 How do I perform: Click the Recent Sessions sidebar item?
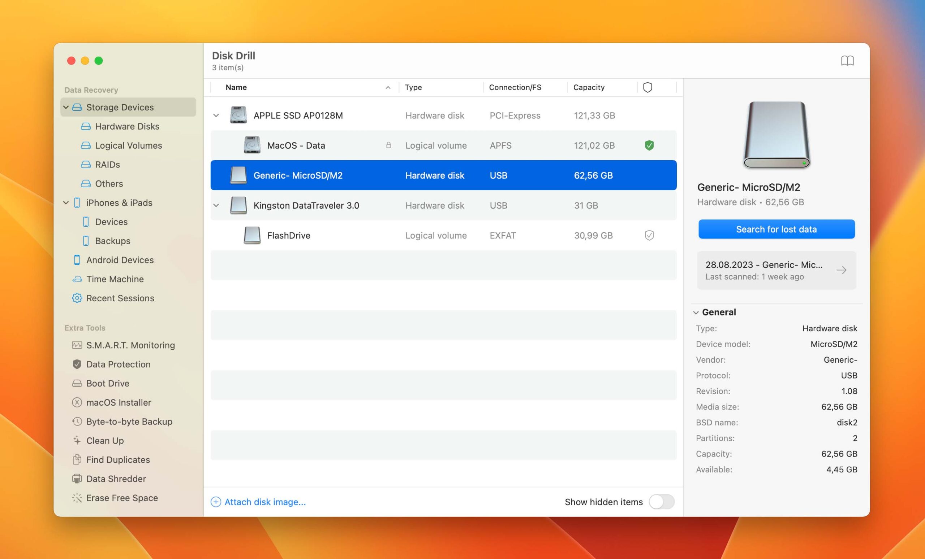[120, 297]
